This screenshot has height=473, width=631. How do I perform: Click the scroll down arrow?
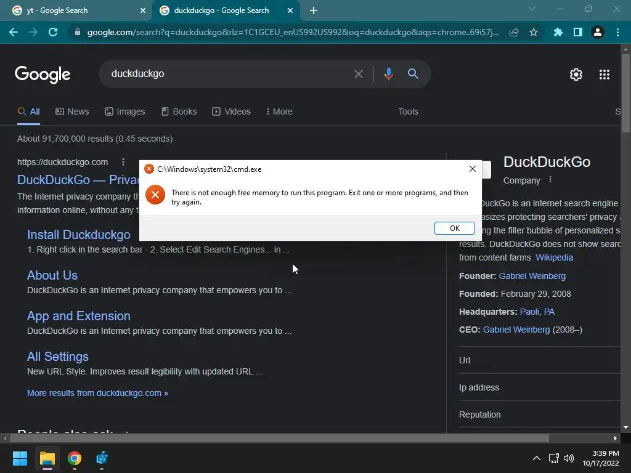pyautogui.click(x=625, y=427)
